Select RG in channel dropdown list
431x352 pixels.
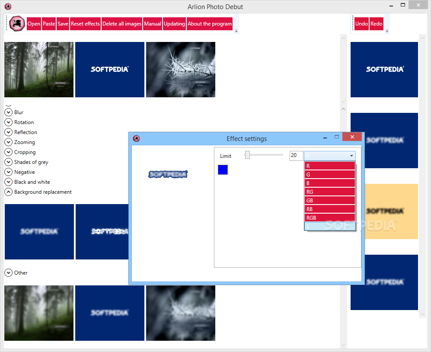[329, 192]
